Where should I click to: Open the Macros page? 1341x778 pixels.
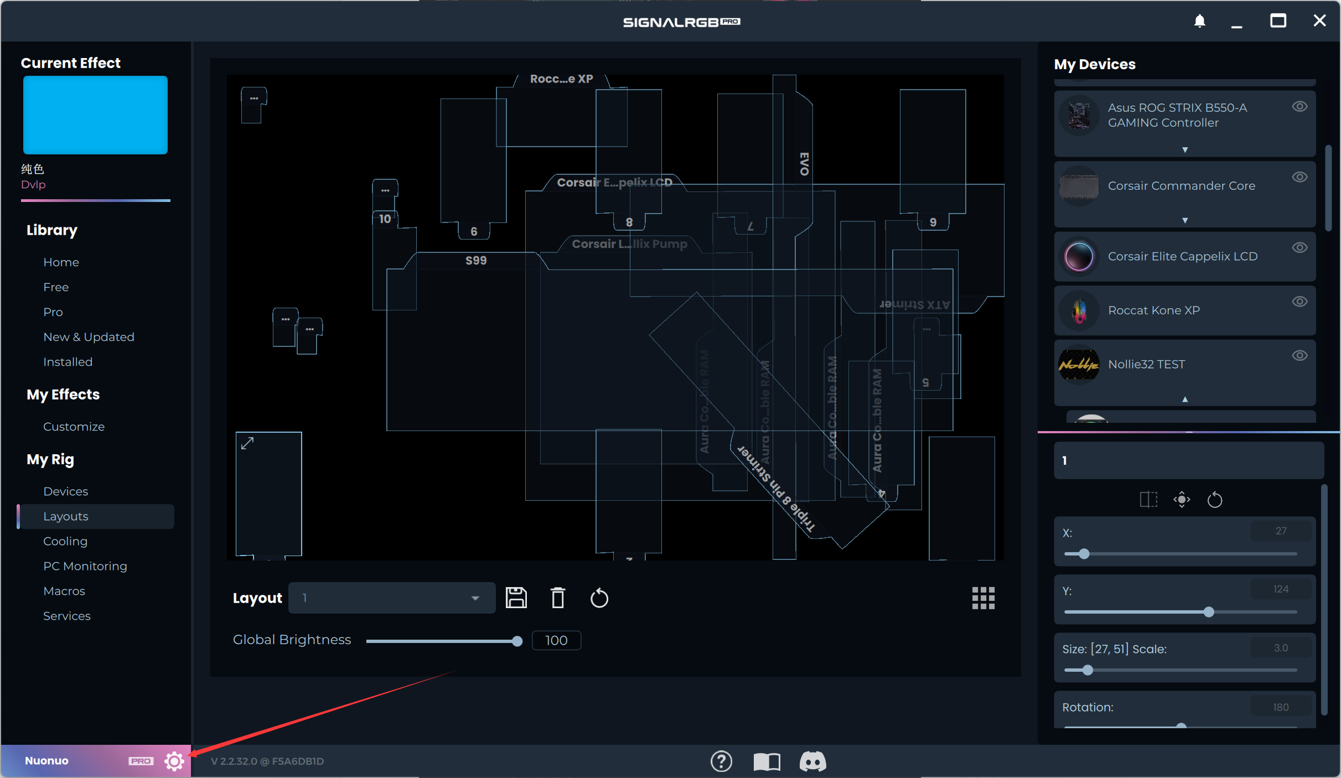pyautogui.click(x=64, y=591)
